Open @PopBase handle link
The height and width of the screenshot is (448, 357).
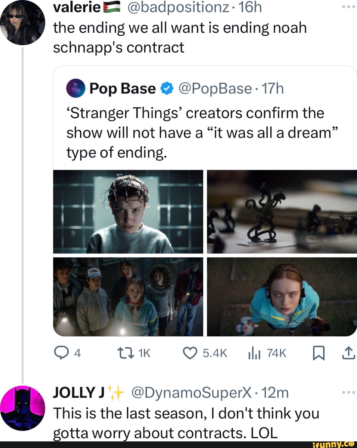215,89
